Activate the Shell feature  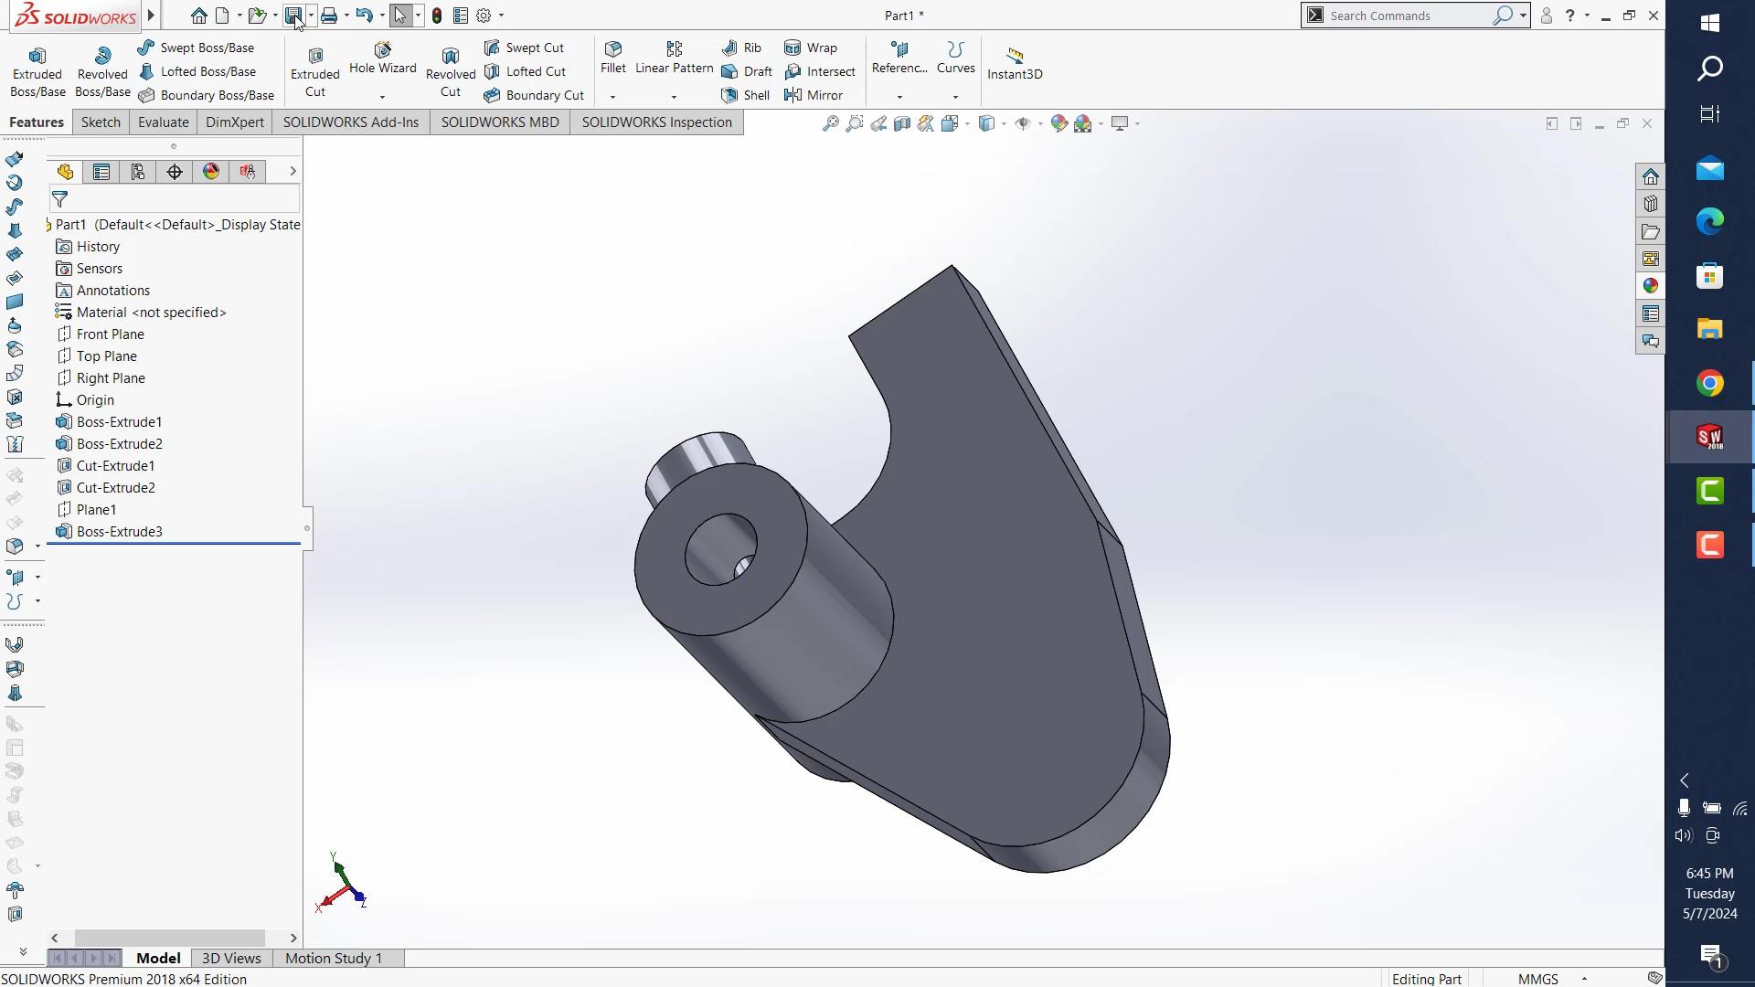tap(745, 95)
